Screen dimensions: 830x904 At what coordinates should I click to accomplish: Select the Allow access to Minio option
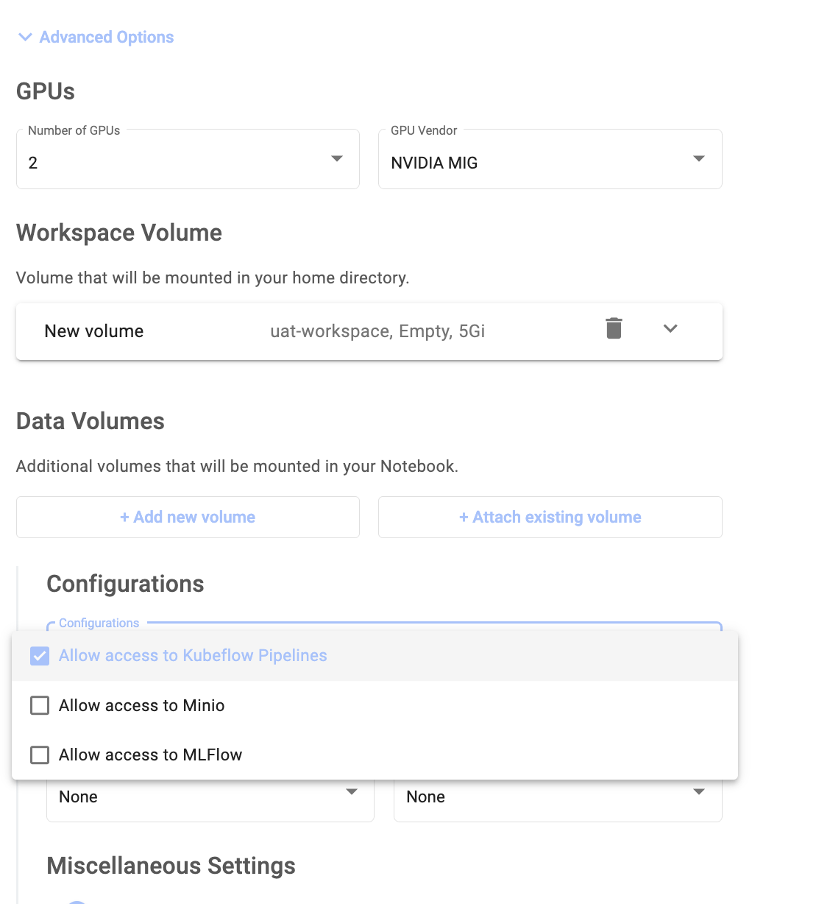coord(142,706)
